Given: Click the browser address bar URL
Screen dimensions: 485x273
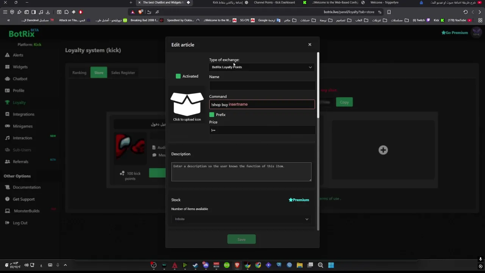Looking at the screenshot, I should 349,12.
